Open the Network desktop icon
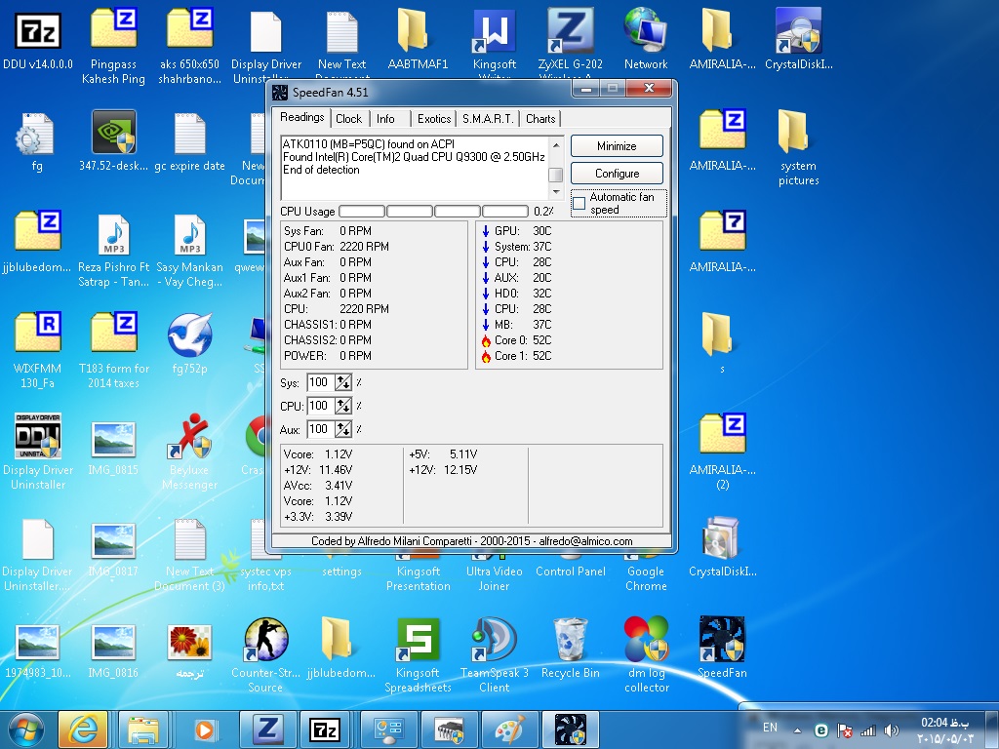Image resolution: width=999 pixels, height=749 pixels. pyautogui.click(x=646, y=30)
